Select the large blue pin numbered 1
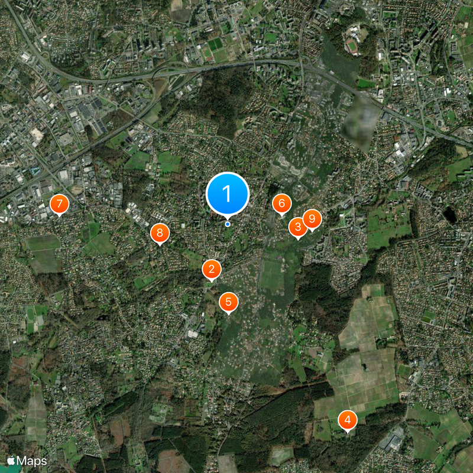The image size is (473, 473). pos(228,195)
